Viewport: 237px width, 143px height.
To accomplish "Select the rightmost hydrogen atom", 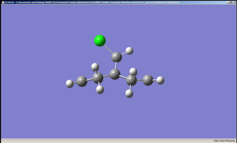I will (x=160, y=80).
